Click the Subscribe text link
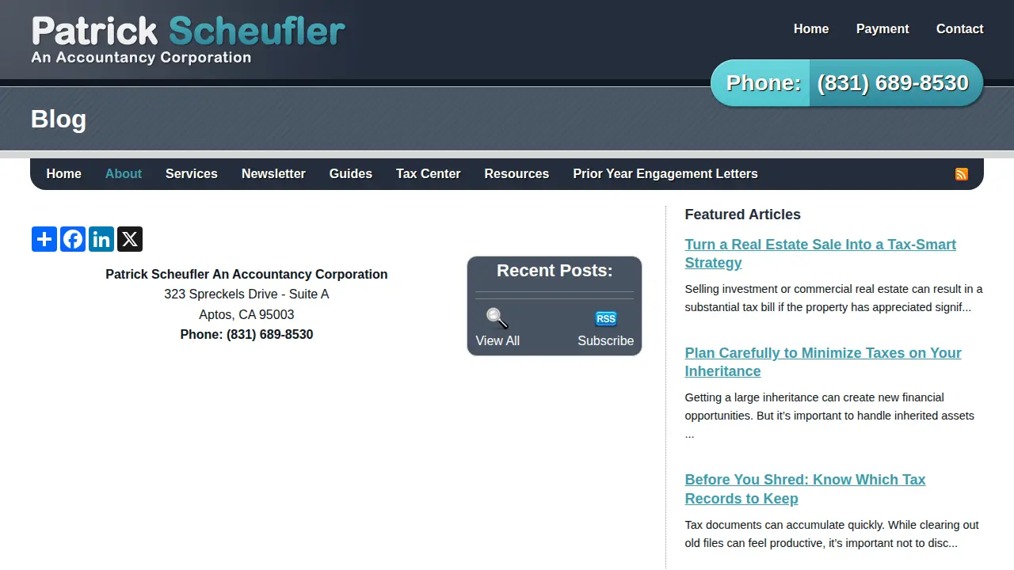Screen dimensions: 1014x570 [x=606, y=340]
